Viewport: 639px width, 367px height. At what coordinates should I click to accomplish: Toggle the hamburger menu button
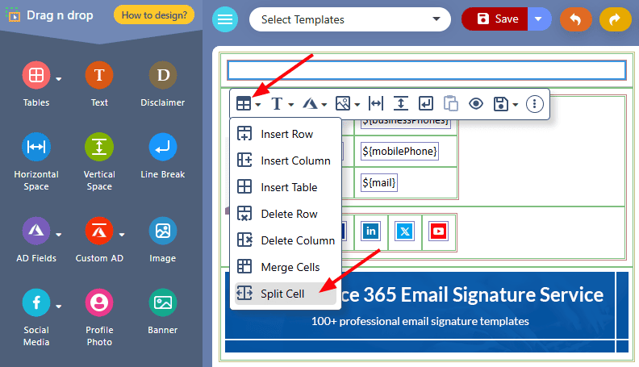point(225,19)
